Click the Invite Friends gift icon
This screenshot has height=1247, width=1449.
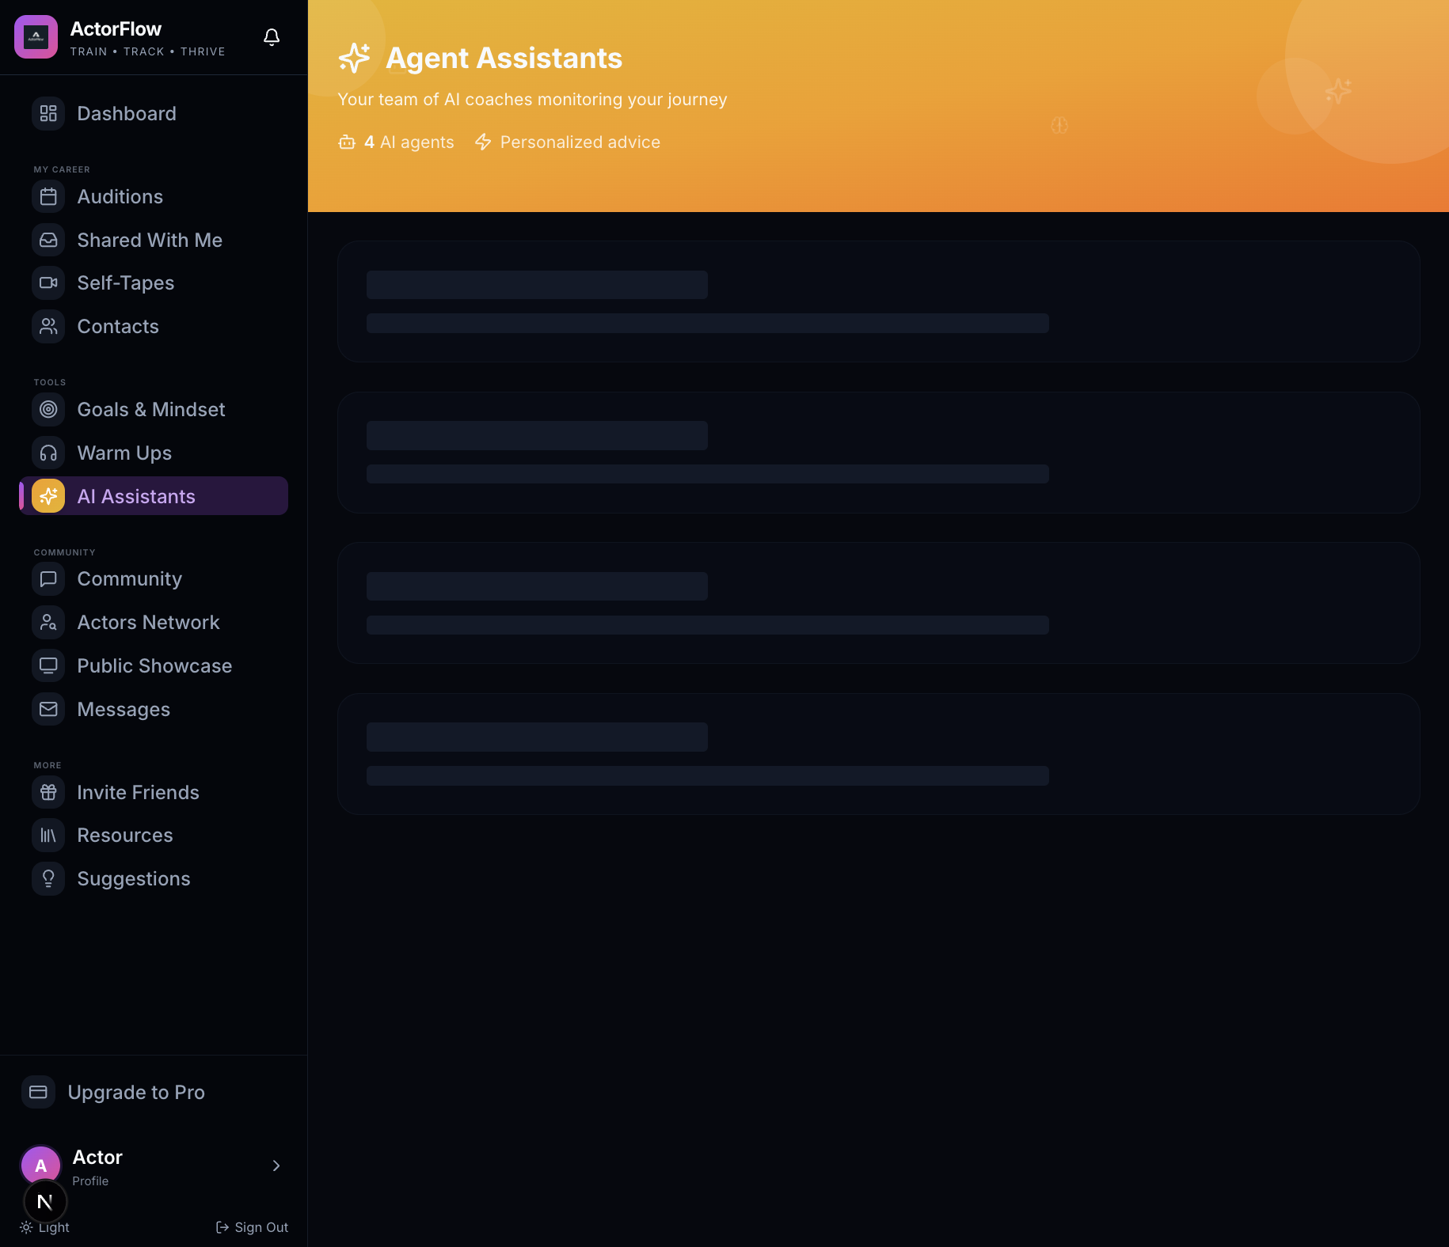[48, 792]
